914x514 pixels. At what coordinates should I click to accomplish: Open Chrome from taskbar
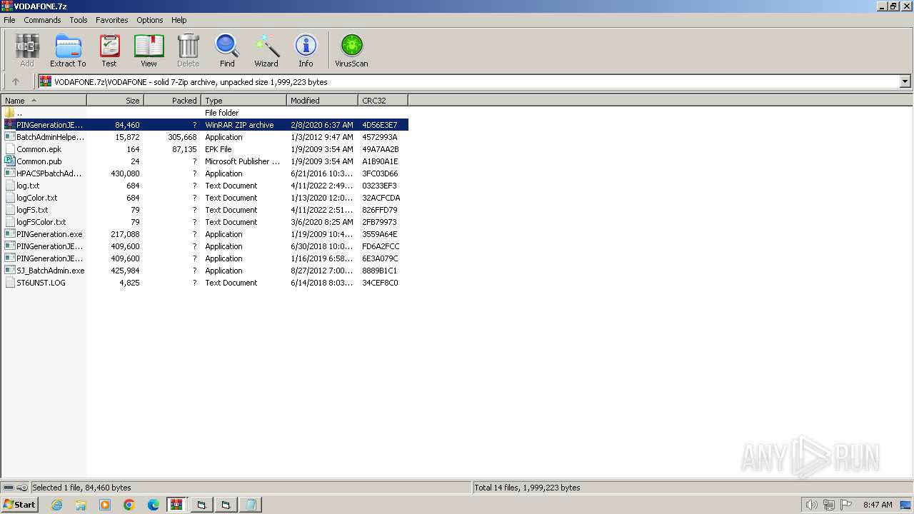pyautogui.click(x=129, y=505)
